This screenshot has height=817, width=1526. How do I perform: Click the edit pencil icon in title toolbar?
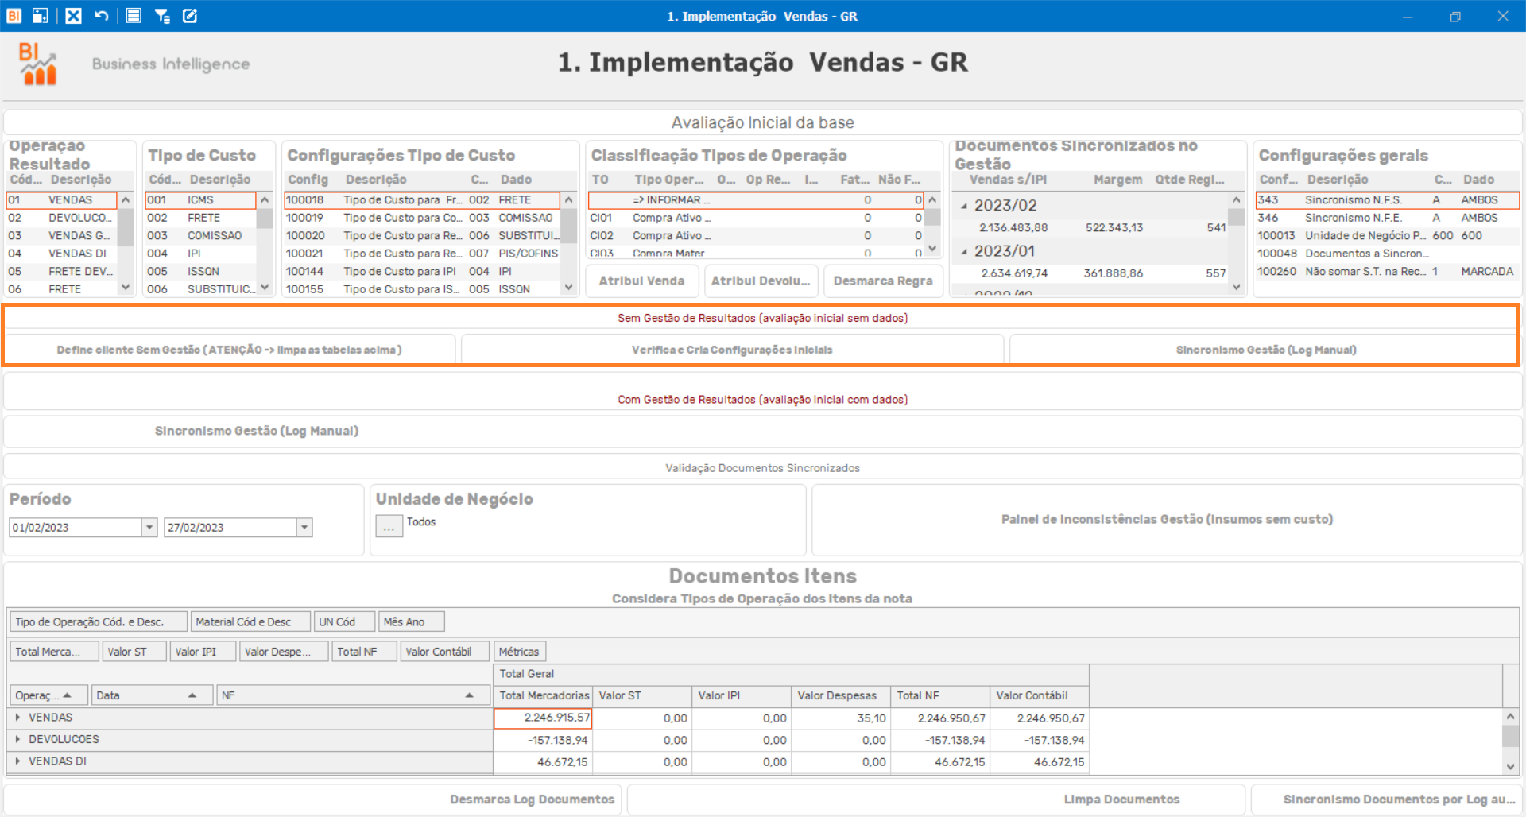point(190,16)
